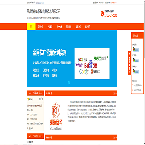
Task: Click the 免费注册 register link in top bar
Action: point(41,2)
